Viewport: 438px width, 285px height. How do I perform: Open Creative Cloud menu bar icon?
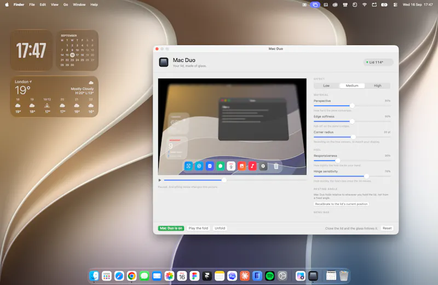335,4
